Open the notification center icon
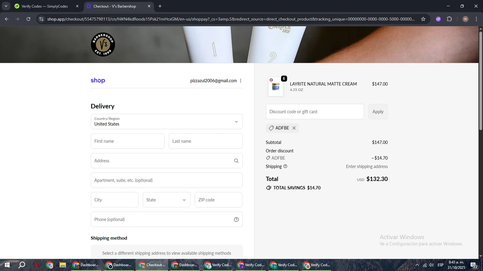483x271 pixels. 474,265
